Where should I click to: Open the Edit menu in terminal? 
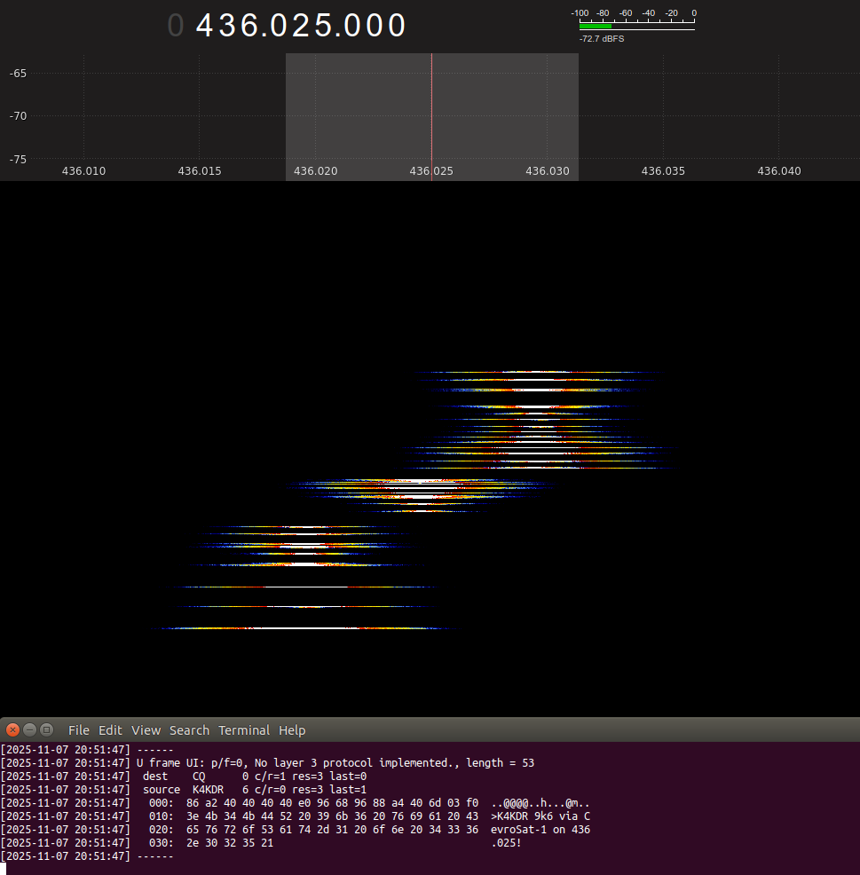(110, 730)
